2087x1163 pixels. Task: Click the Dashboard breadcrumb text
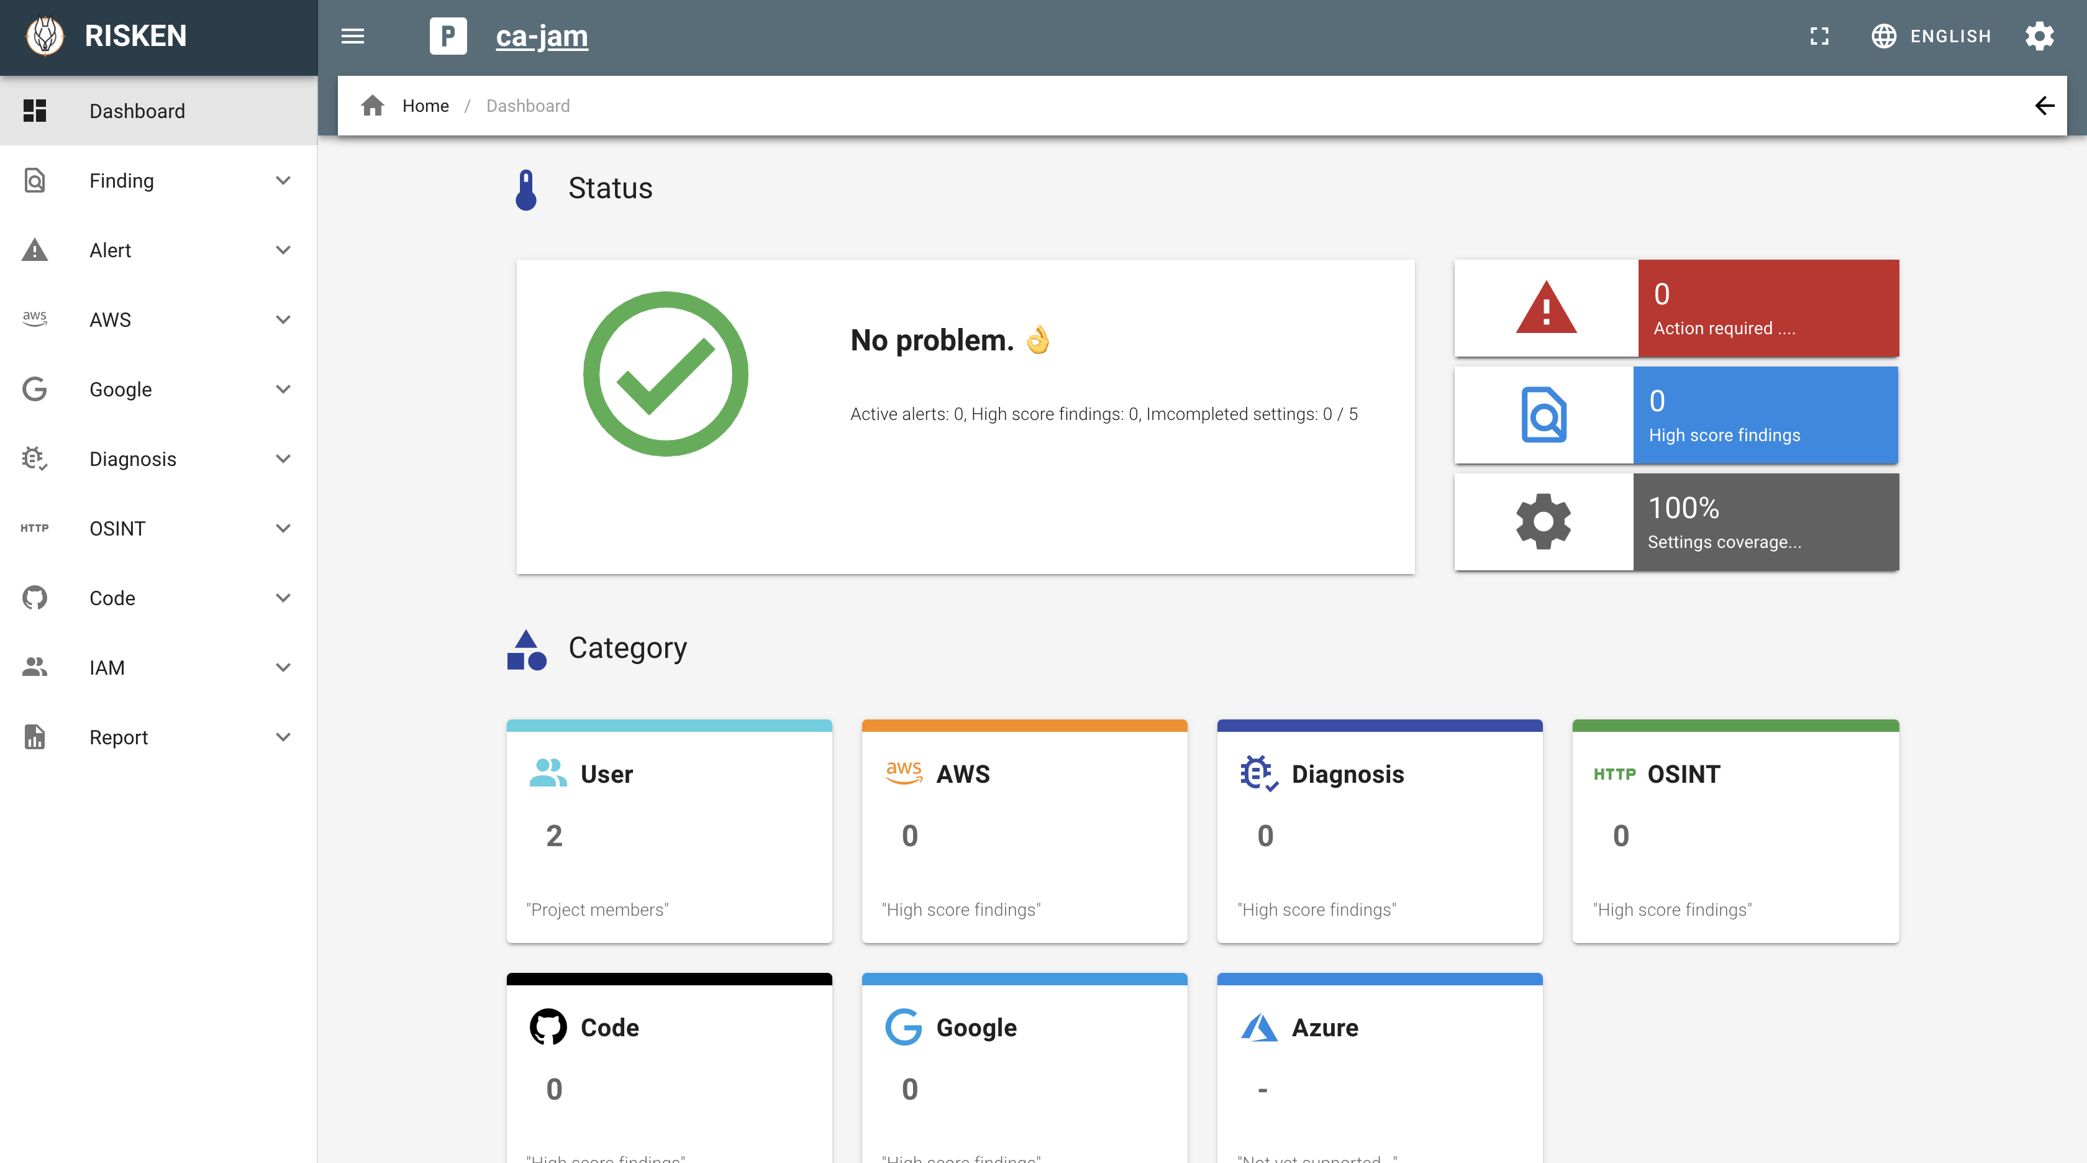tap(527, 106)
